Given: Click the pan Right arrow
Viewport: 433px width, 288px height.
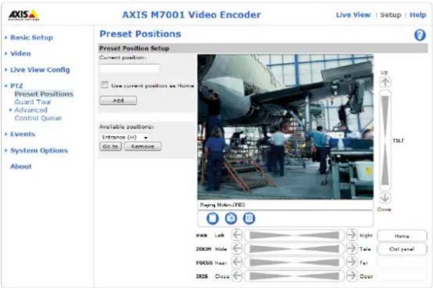Looking at the screenshot, I should [x=352, y=235].
